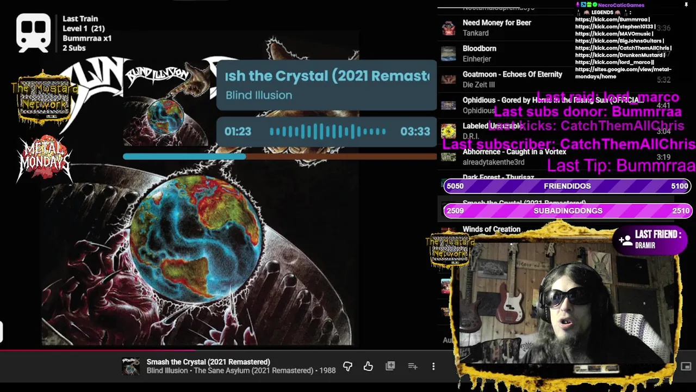Open the kick.com/MAVOmusic link
This screenshot has width=696, height=392.
(x=613, y=34)
